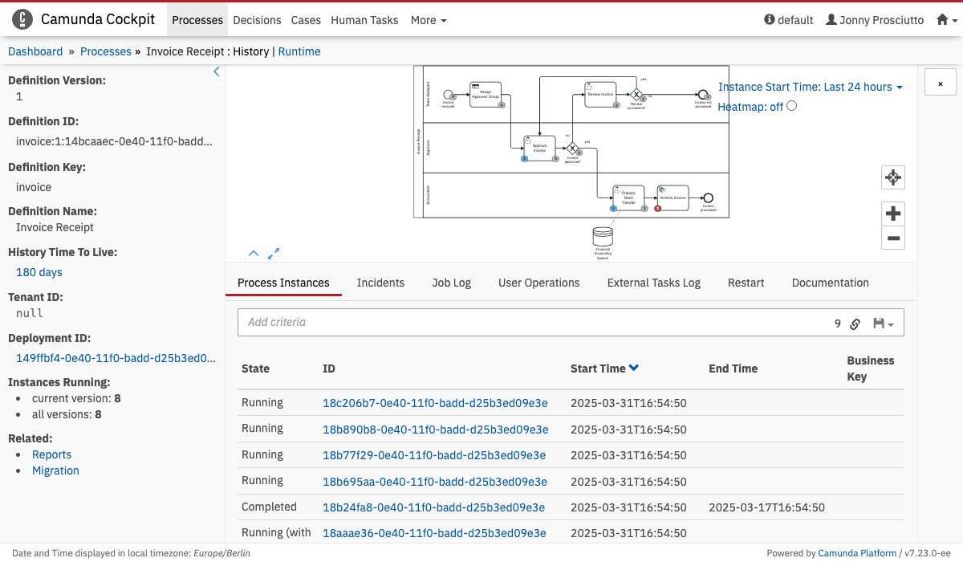Click Financial Accounting System database icon

coord(602,236)
